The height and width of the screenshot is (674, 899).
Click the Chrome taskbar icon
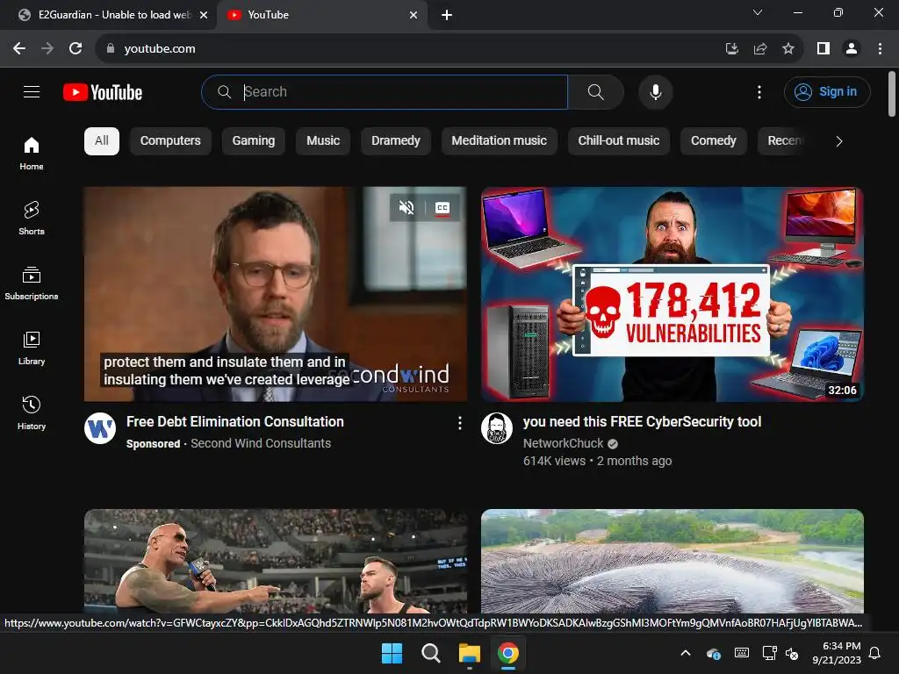[x=508, y=653]
